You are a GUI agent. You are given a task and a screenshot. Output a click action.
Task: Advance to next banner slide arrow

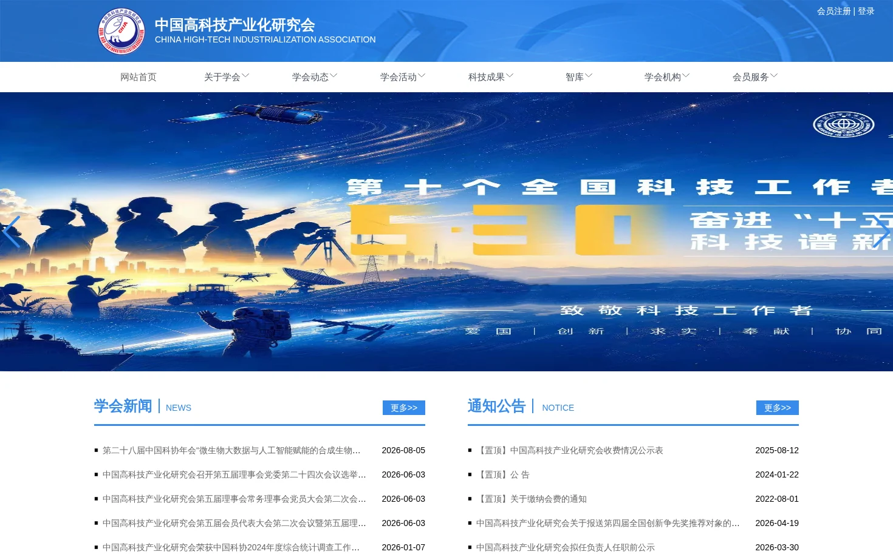coord(881,232)
